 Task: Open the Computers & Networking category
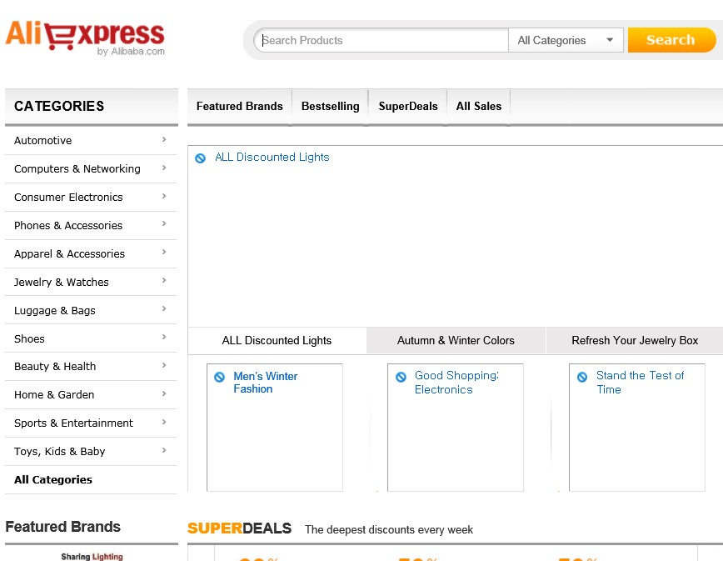pos(77,169)
